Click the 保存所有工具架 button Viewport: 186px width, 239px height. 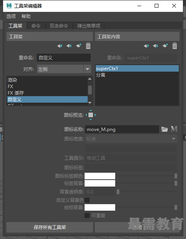coord(50,227)
